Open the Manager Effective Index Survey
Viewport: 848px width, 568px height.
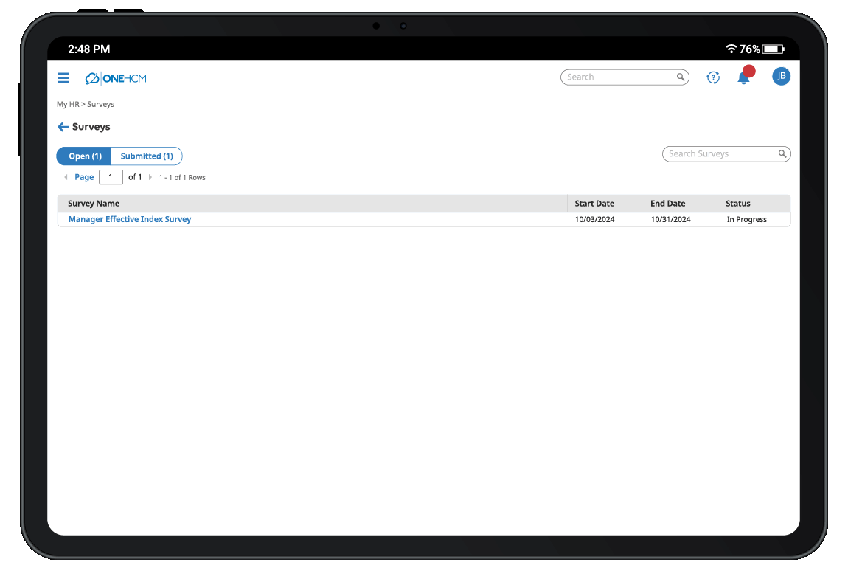(130, 219)
